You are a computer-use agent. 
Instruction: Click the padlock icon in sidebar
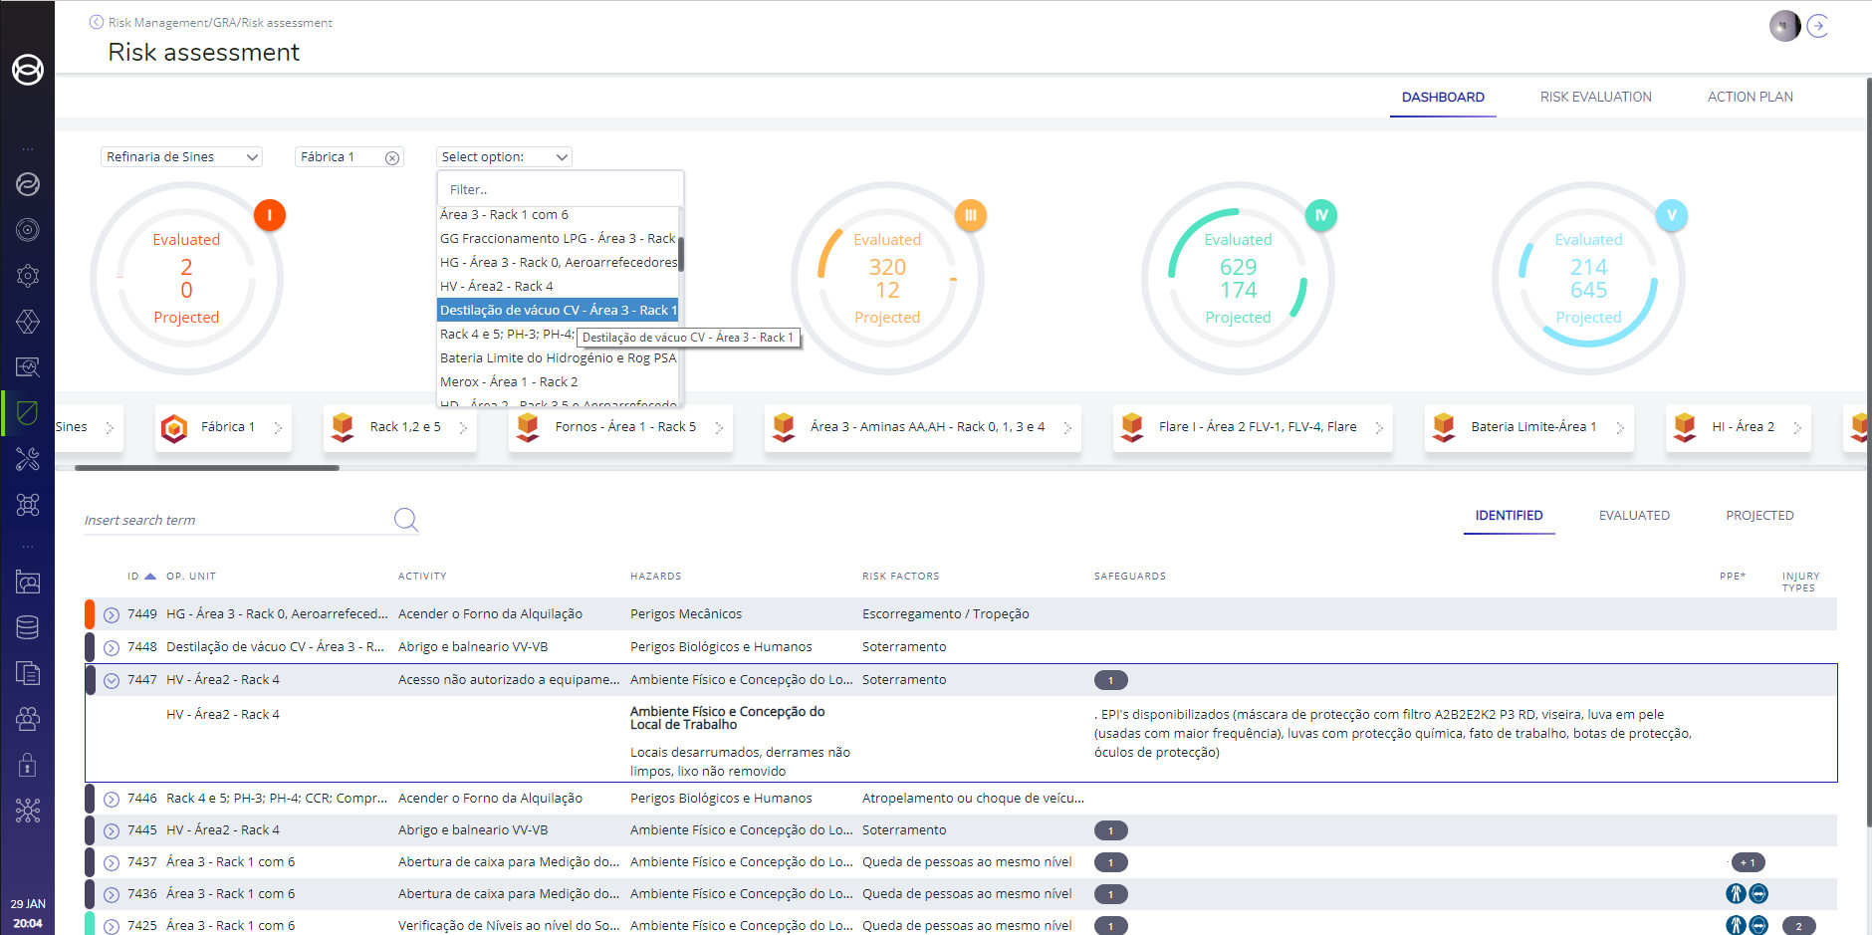[28, 765]
